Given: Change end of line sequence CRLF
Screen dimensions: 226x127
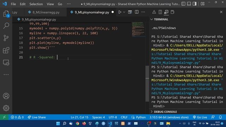Looking at the screenshot, I should click(124, 117).
